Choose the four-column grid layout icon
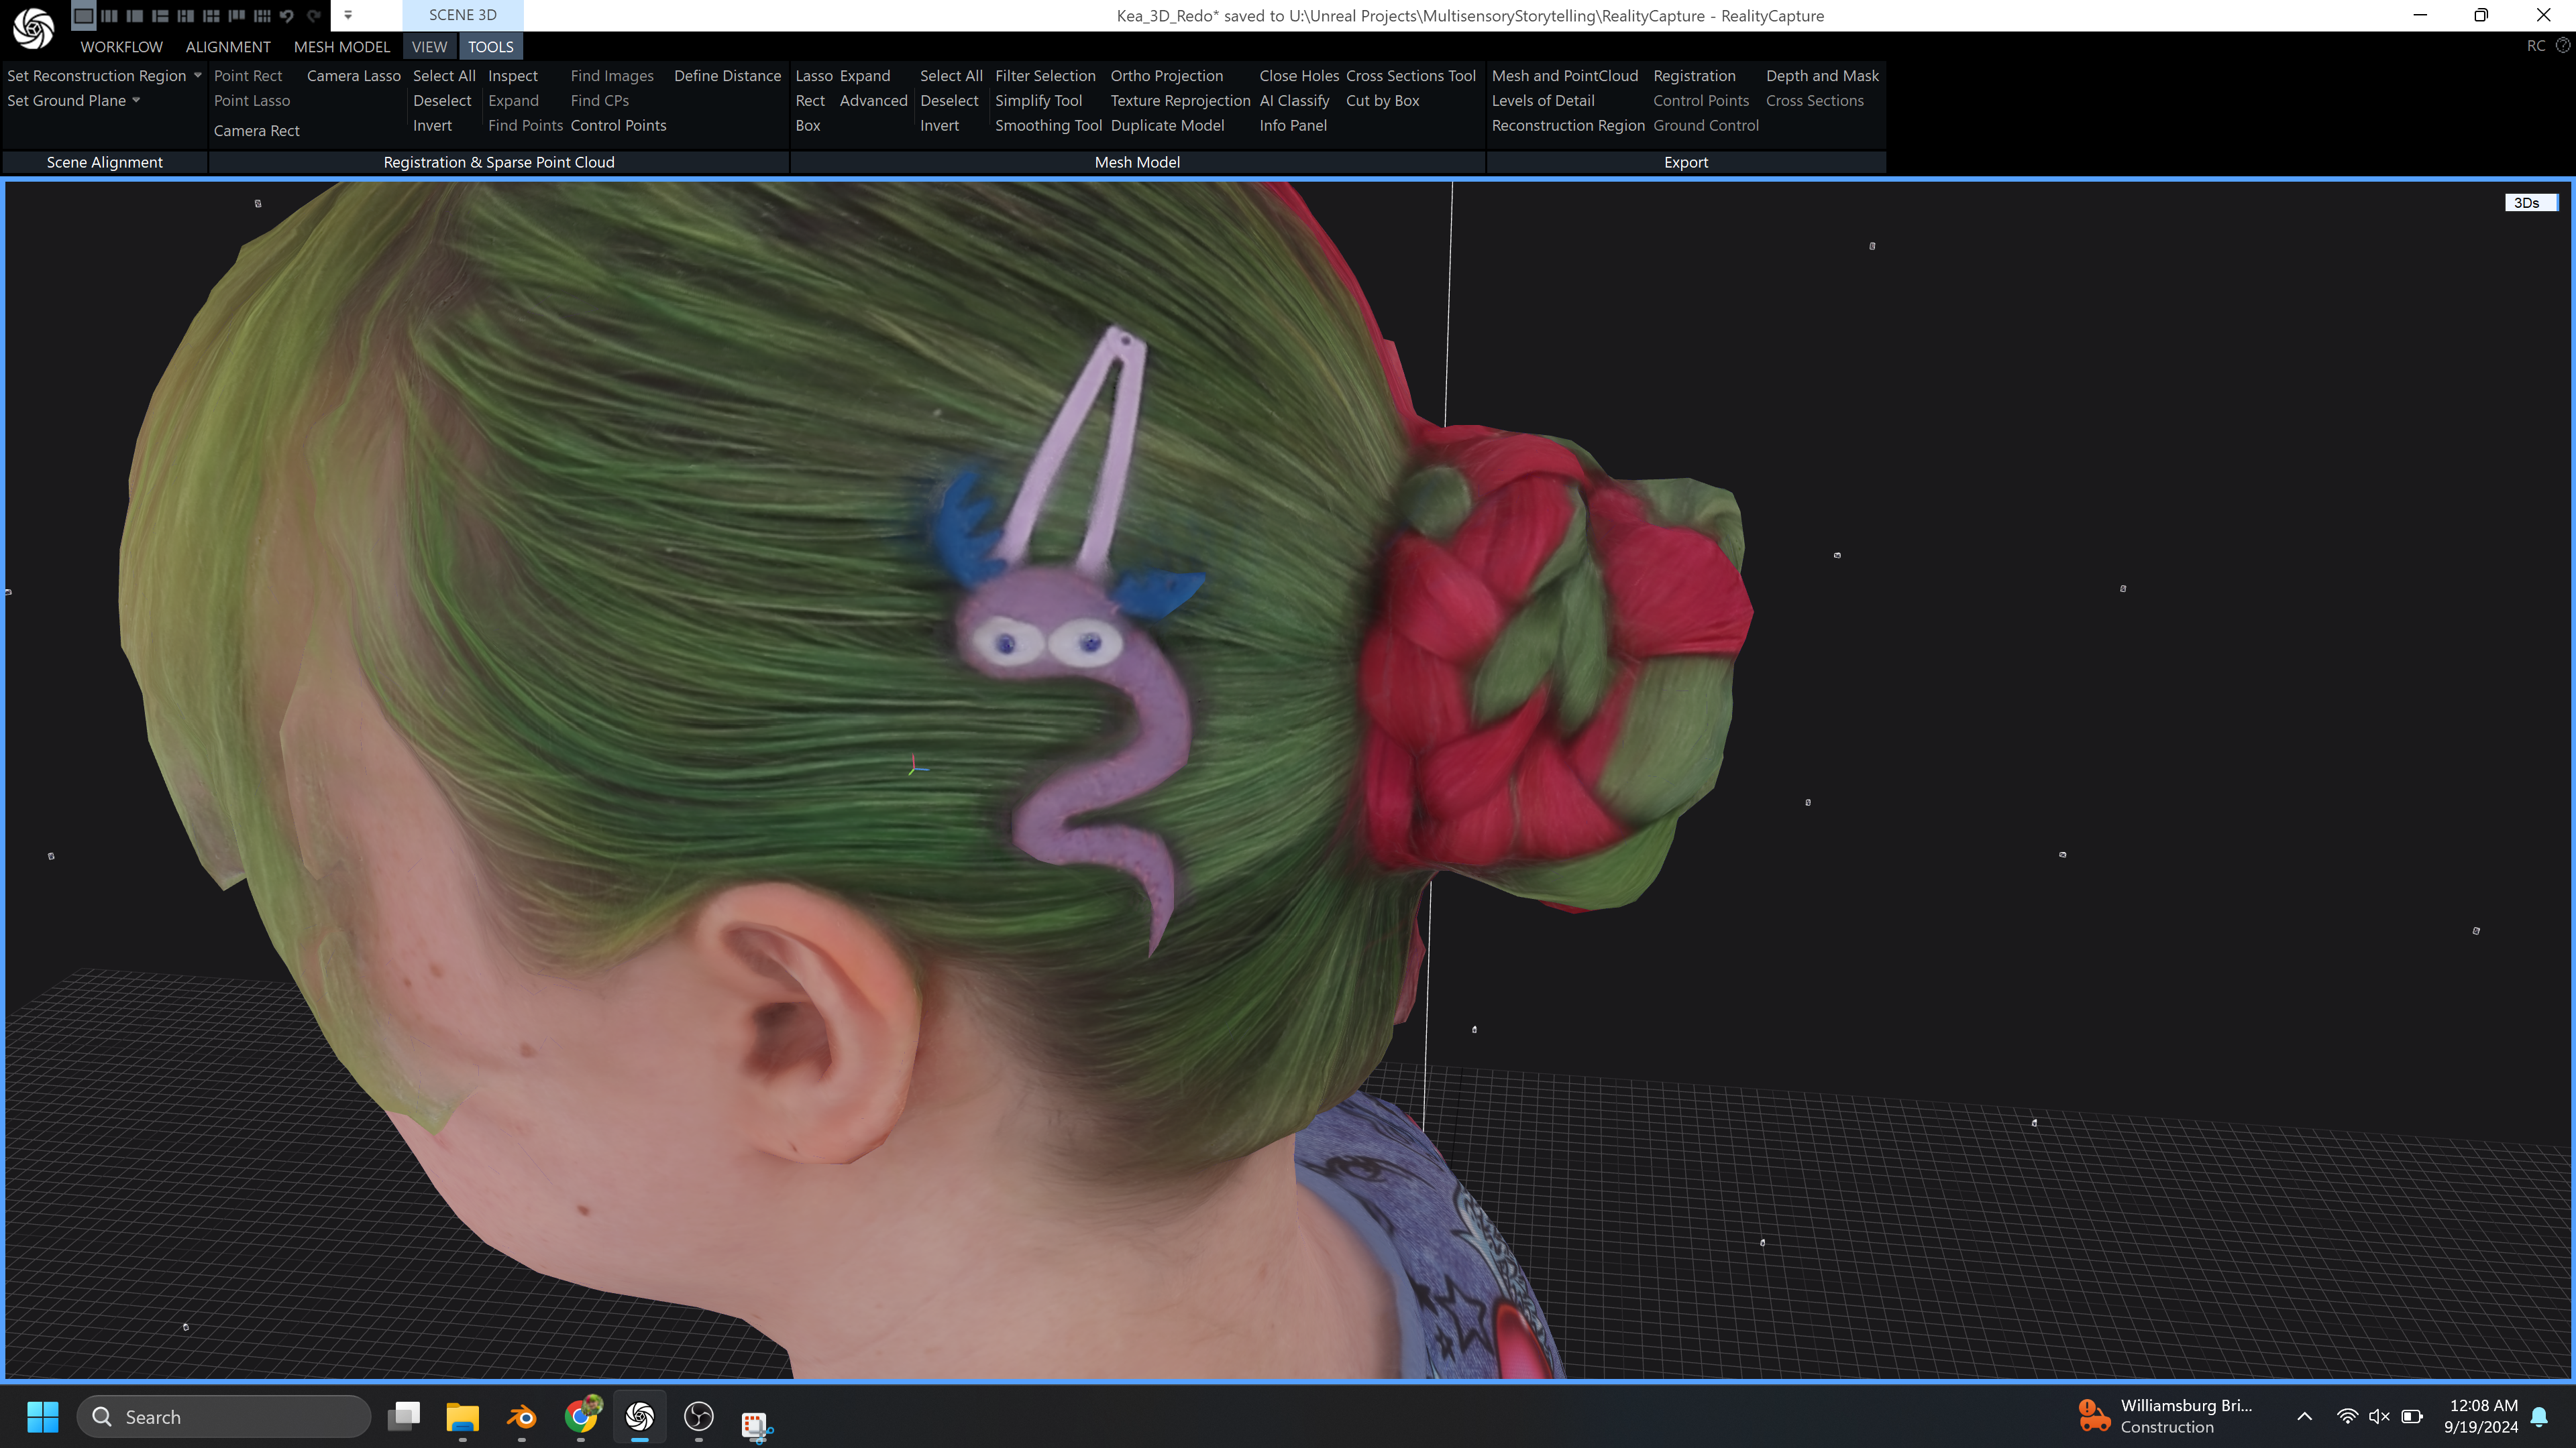The image size is (2576, 1448). click(x=262, y=15)
